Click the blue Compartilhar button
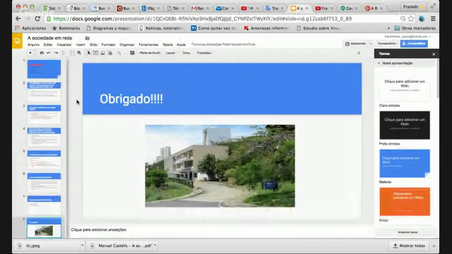The height and width of the screenshot is (254, 452). [414, 44]
